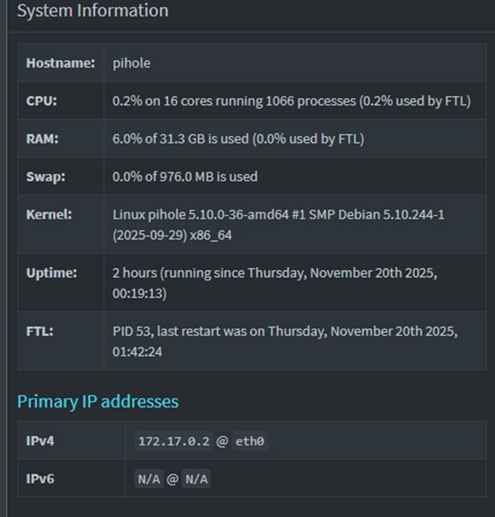Click the eth0 interface code badge
495x517 pixels.
click(249, 442)
